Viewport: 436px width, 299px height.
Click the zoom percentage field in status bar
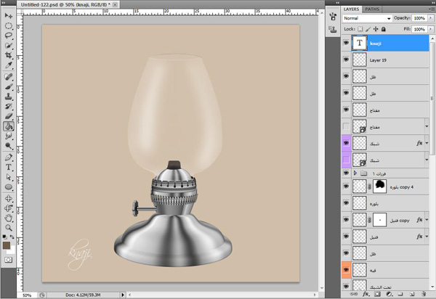pos(26,295)
